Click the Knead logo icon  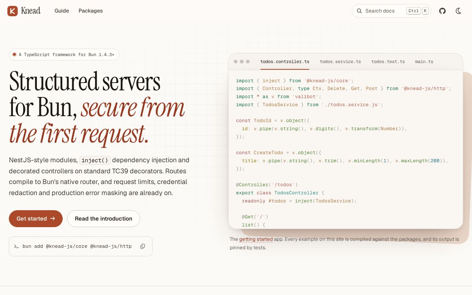tap(13, 11)
